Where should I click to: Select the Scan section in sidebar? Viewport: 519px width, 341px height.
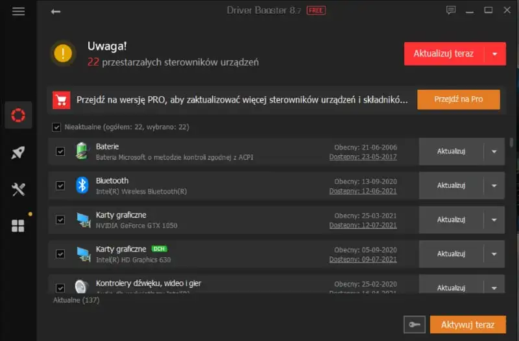point(18,115)
